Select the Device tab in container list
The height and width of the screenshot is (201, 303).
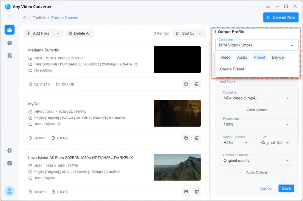[x=278, y=57]
